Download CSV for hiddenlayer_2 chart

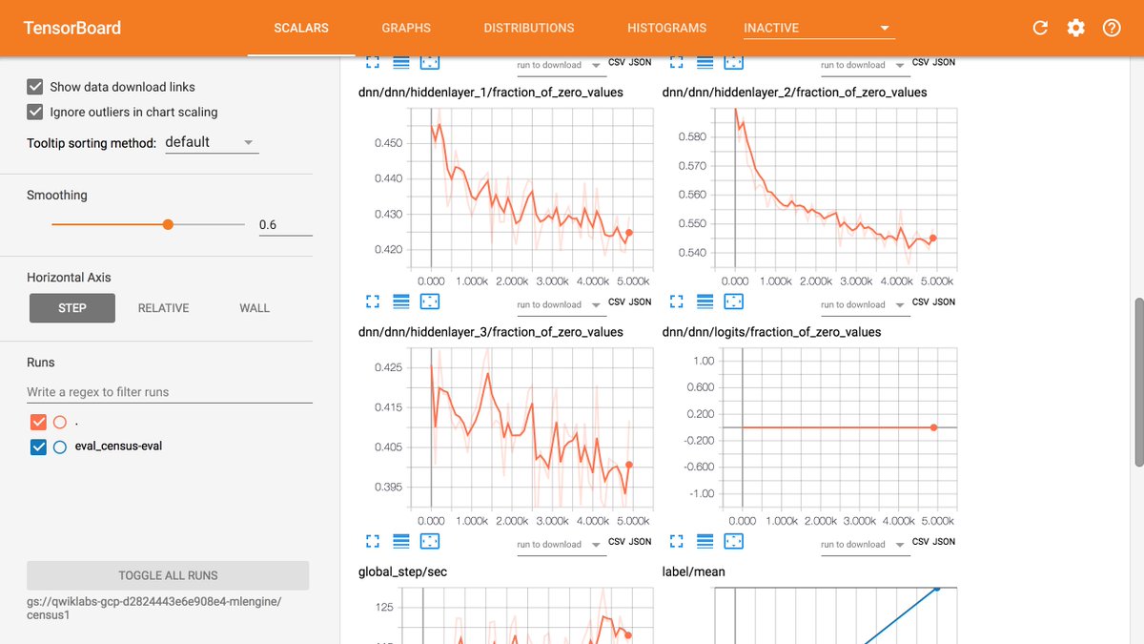click(x=921, y=301)
